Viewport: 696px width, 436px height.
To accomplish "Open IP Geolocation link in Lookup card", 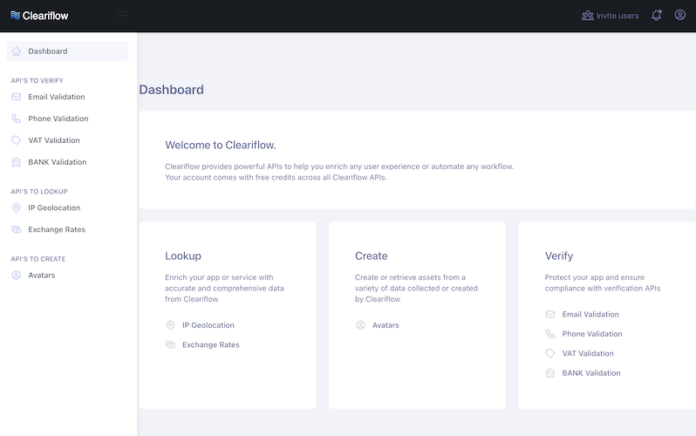I will 208,325.
